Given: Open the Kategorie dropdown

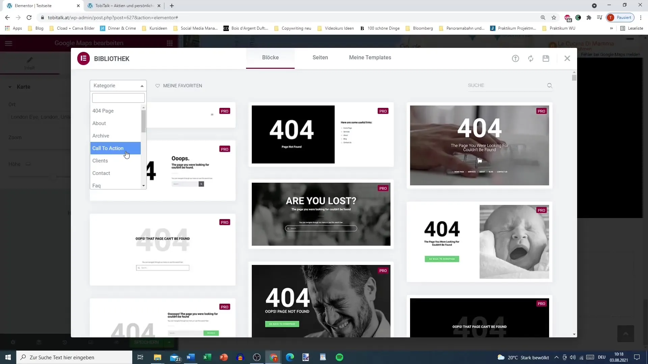Looking at the screenshot, I should [118, 86].
